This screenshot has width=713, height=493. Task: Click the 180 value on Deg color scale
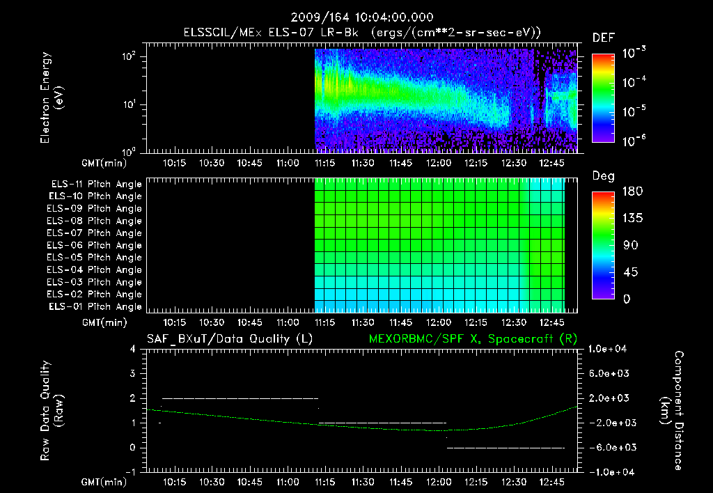tap(632, 191)
